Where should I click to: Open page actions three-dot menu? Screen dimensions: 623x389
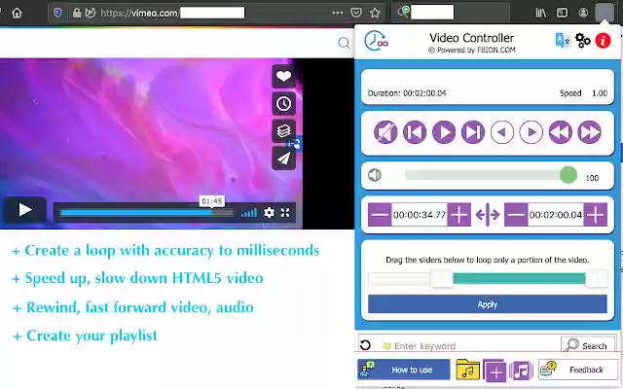click(x=338, y=13)
